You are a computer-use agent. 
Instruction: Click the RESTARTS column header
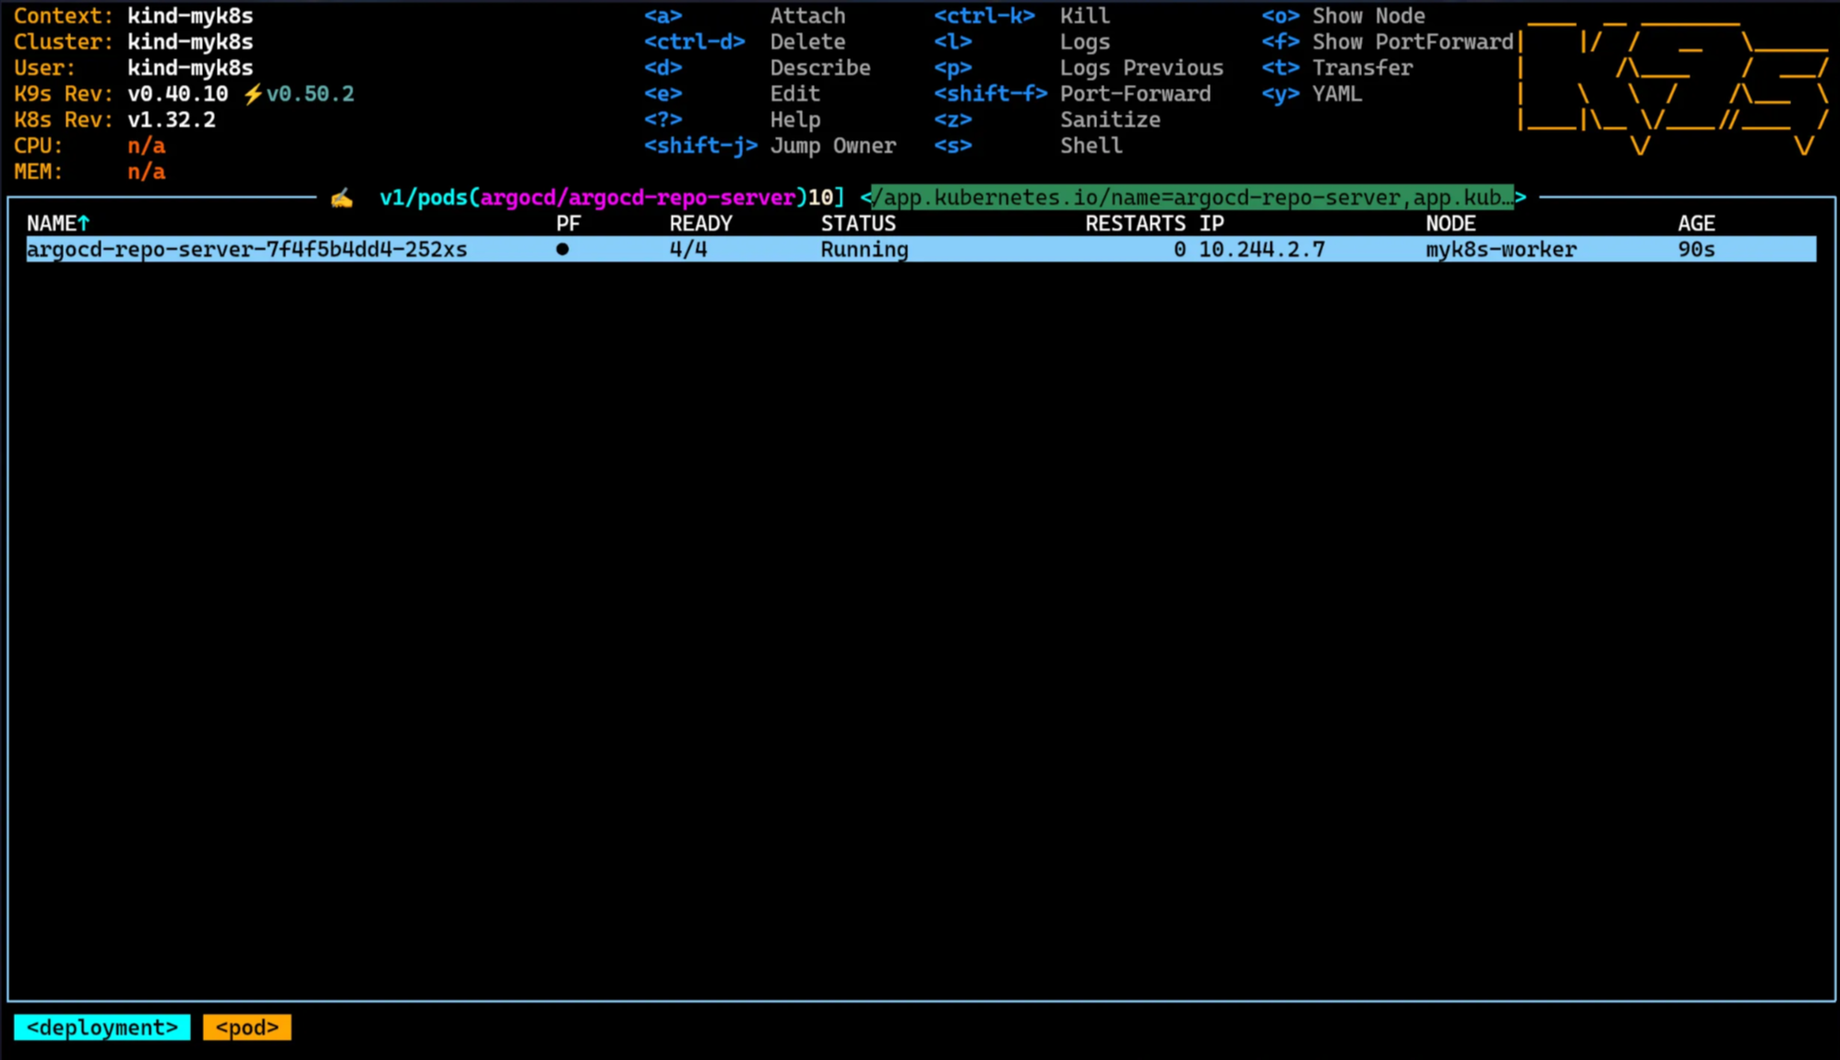[1135, 223]
